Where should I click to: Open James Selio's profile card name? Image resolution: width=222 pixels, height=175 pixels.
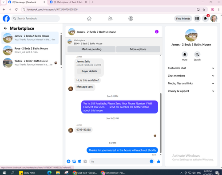click(x=83, y=62)
